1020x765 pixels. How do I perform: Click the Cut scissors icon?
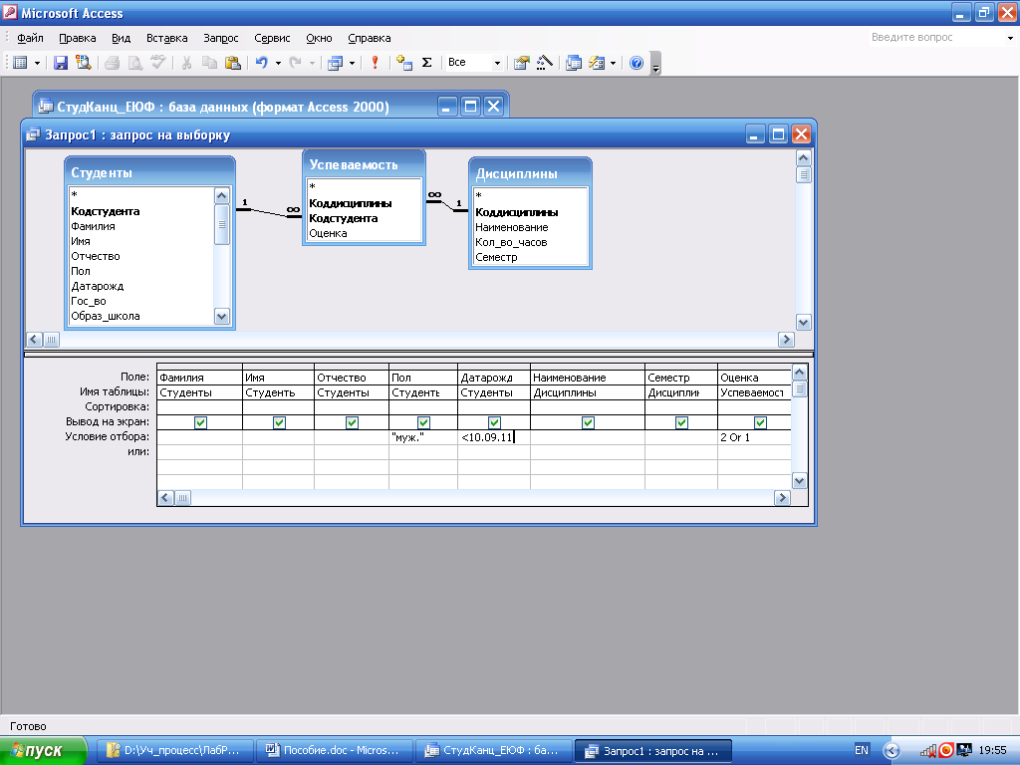tap(186, 63)
